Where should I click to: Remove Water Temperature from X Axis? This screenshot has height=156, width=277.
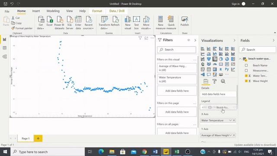234,120
